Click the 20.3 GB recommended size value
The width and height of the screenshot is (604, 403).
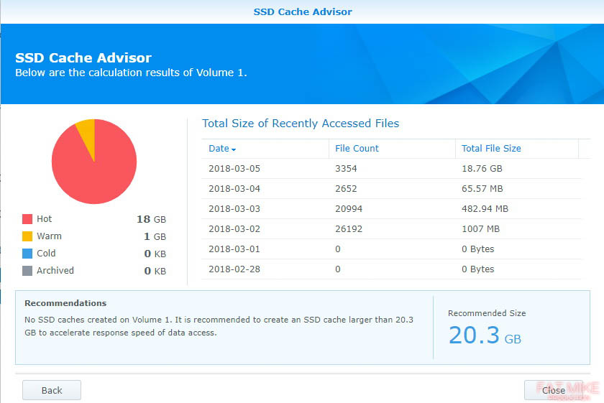(x=485, y=335)
